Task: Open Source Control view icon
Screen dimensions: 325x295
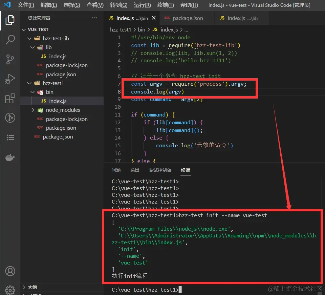Action: [x=10, y=59]
